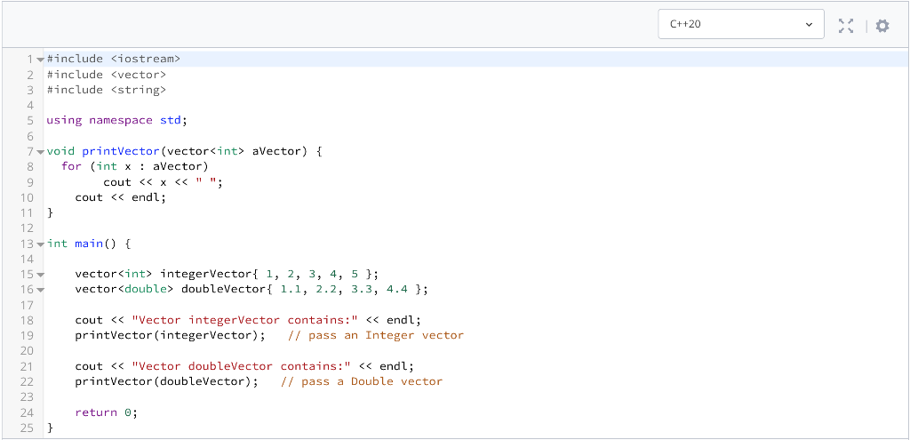The height and width of the screenshot is (440, 910).
Task: Click 'doubleVector{ 1.1, 2.2, 3.3, 4.4 }' declaration
Action: point(306,289)
